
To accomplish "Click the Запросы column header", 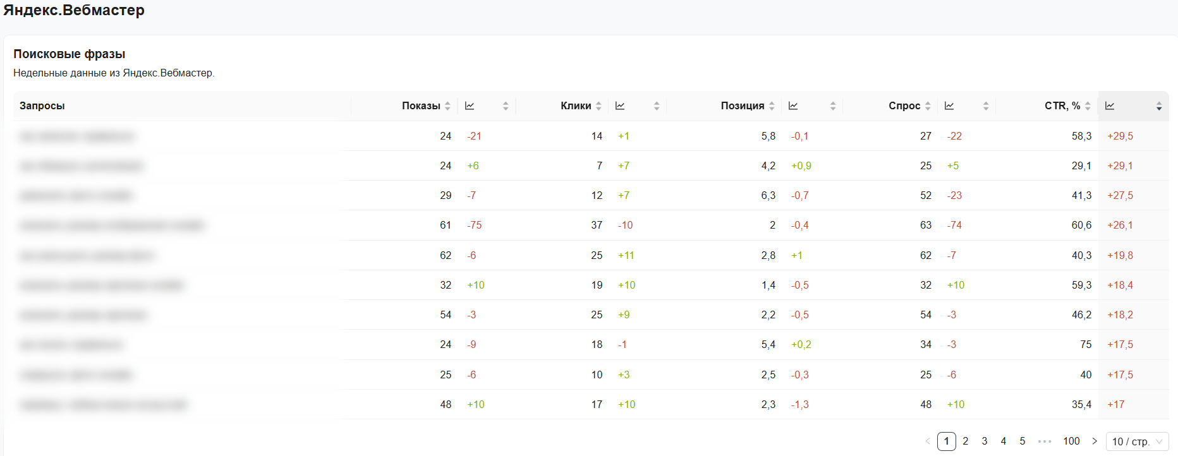I will pyautogui.click(x=42, y=106).
